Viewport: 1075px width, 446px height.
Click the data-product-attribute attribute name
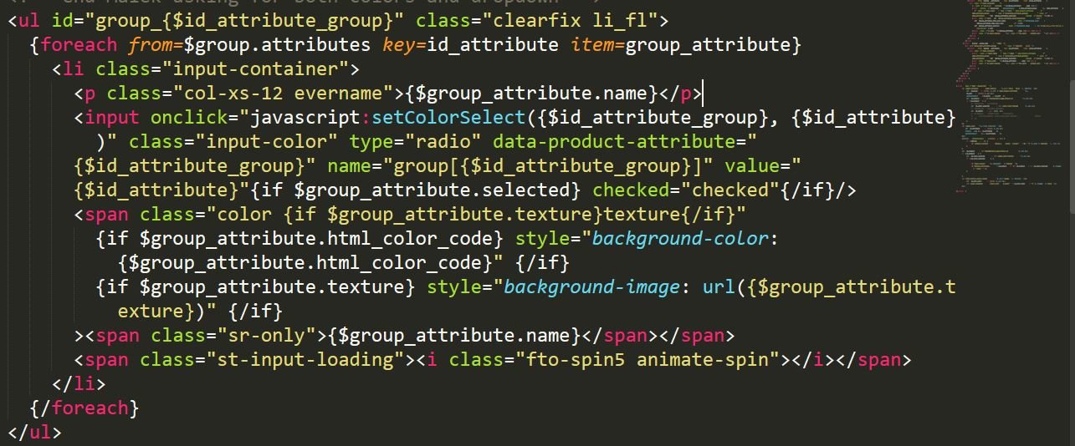point(615,141)
